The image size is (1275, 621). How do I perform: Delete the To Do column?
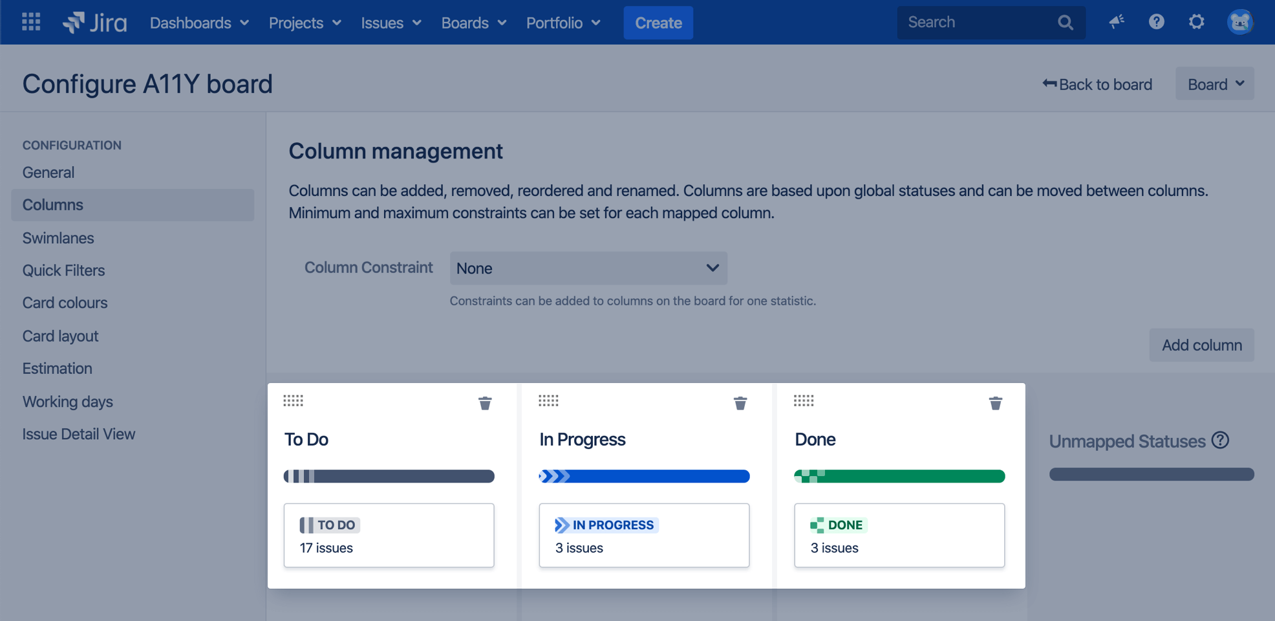pos(485,403)
